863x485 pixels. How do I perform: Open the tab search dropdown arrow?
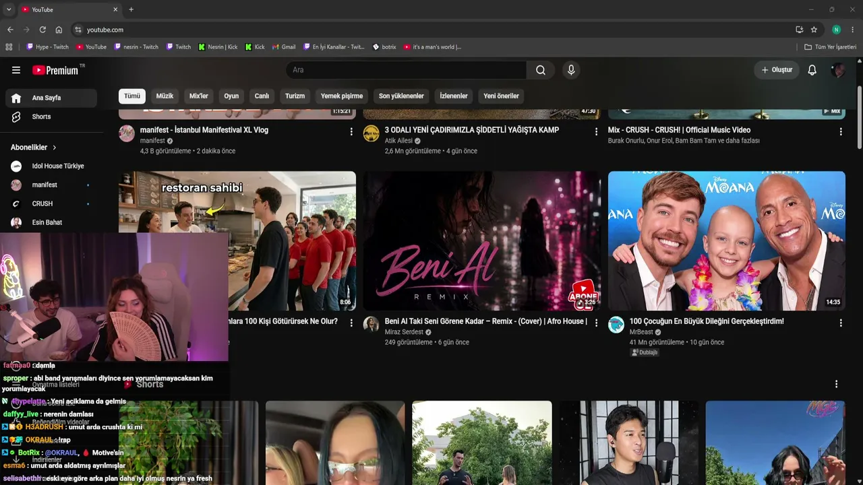9,9
